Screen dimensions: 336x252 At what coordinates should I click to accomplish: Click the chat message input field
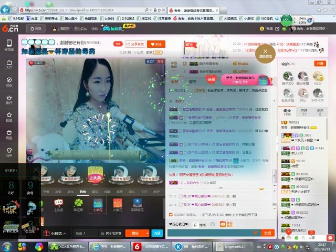click(214, 233)
